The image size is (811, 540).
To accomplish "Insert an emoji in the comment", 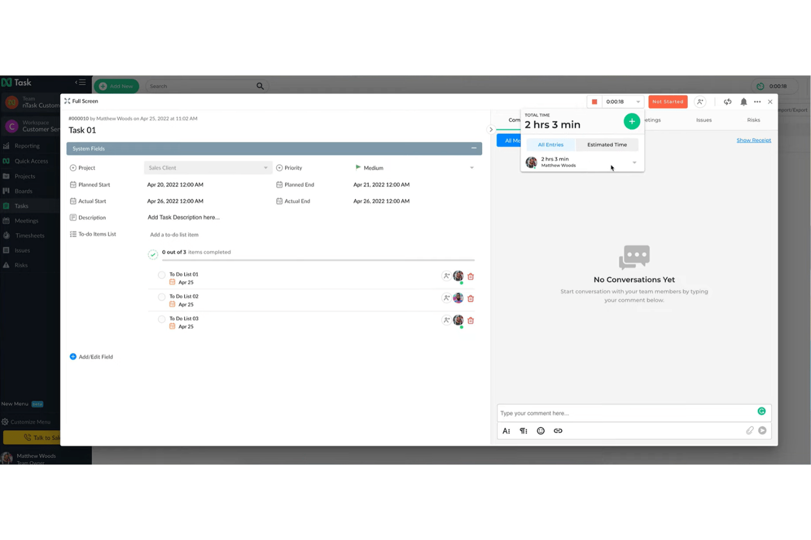I will [x=541, y=431].
